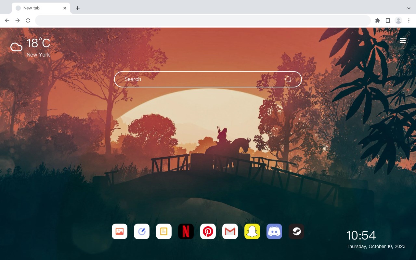The height and width of the screenshot is (260, 416).
Task: Open the Chrome extensions puzzle icon
Action: click(x=377, y=20)
